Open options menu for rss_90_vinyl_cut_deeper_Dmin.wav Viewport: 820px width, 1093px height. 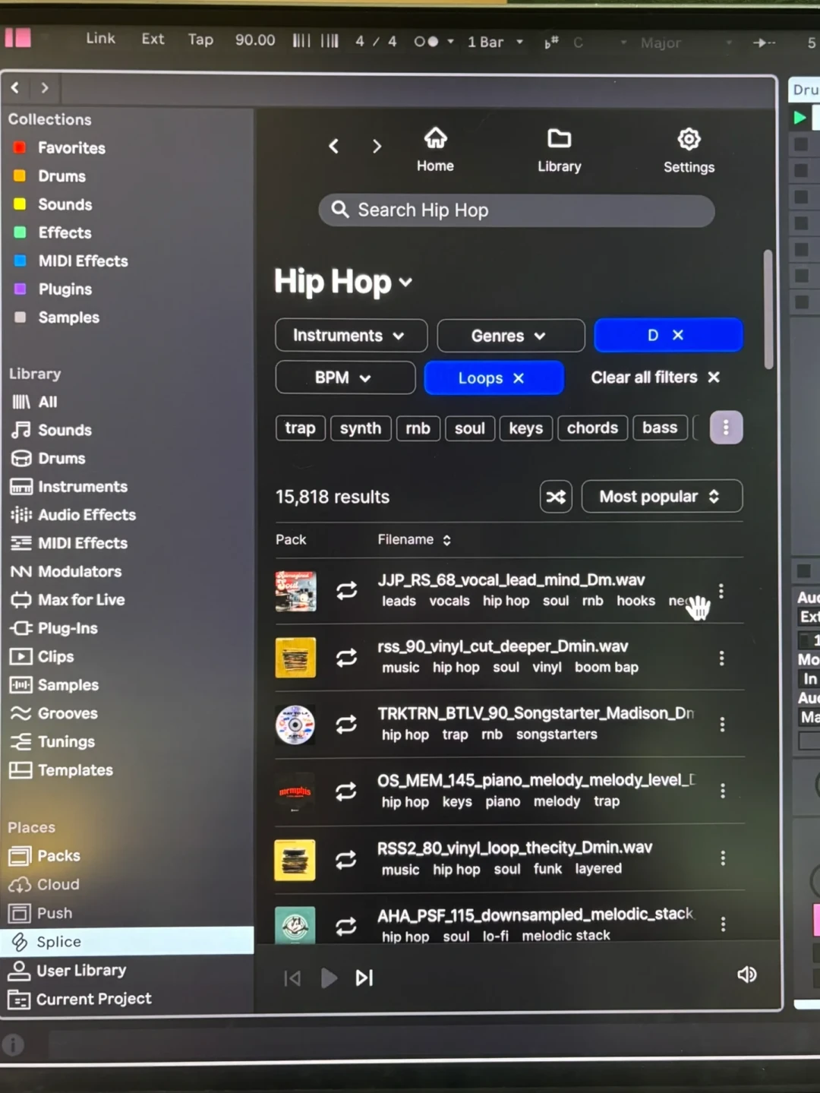(721, 658)
